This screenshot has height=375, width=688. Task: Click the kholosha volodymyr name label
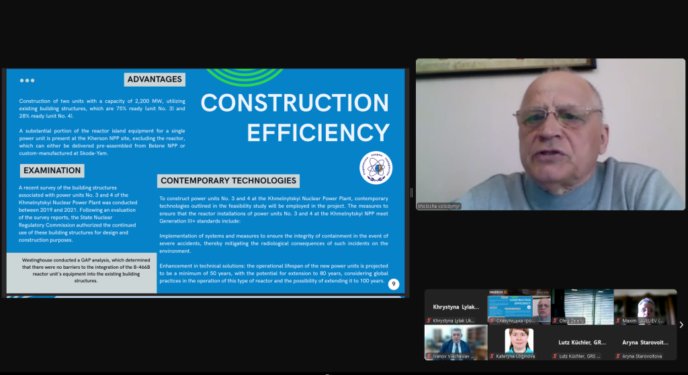tap(439, 206)
